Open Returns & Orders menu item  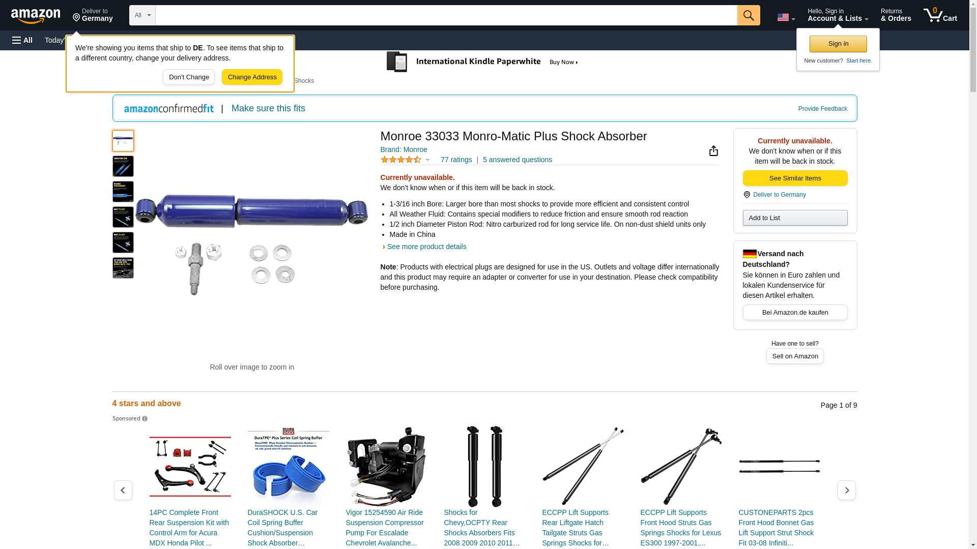[896, 15]
